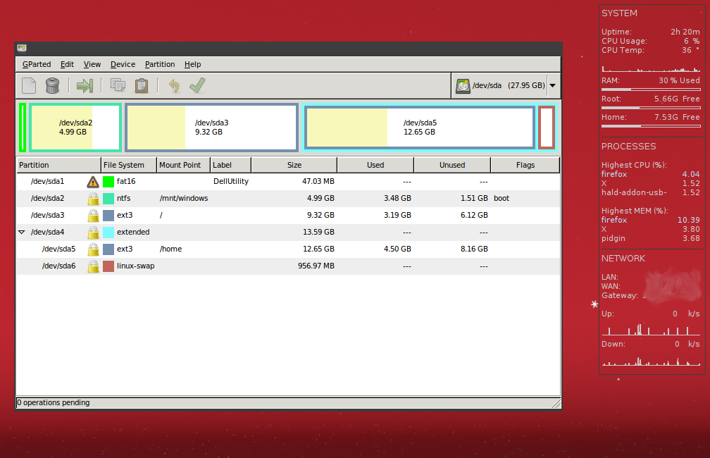Open the Device menu

(x=123, y=64)
